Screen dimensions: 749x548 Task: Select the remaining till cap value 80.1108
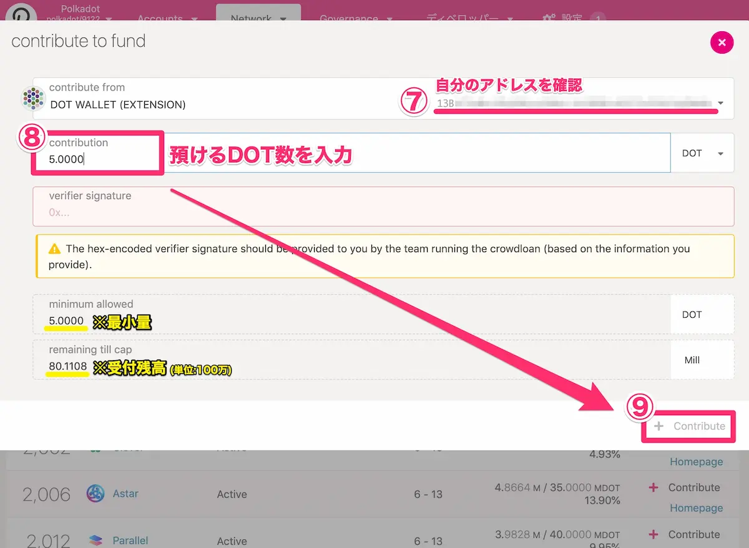[67, 366]
